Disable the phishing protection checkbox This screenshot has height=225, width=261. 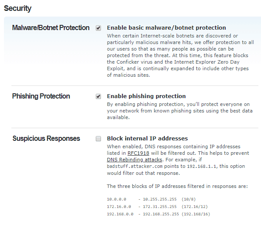[x=98, y=96]
